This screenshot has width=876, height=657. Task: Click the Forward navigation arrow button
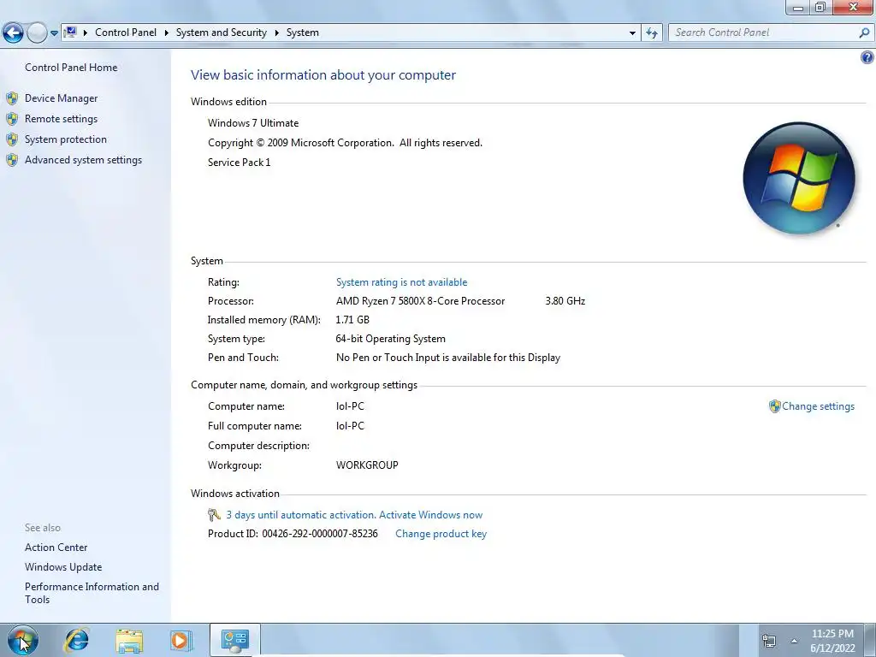(x=37, y=33)
